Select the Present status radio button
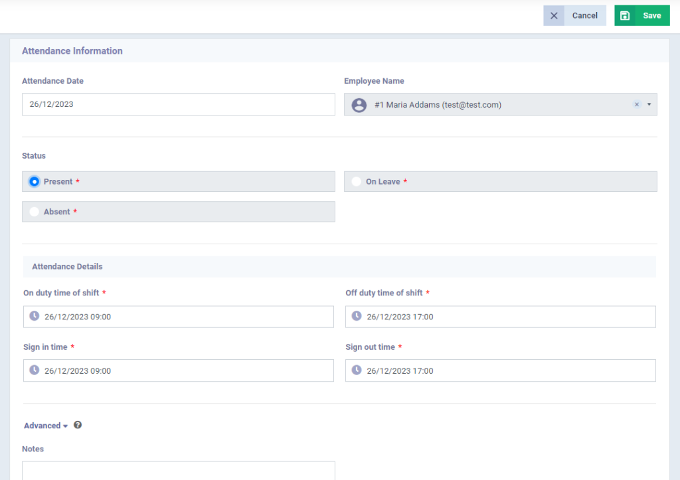 click(x=35, y=182)
